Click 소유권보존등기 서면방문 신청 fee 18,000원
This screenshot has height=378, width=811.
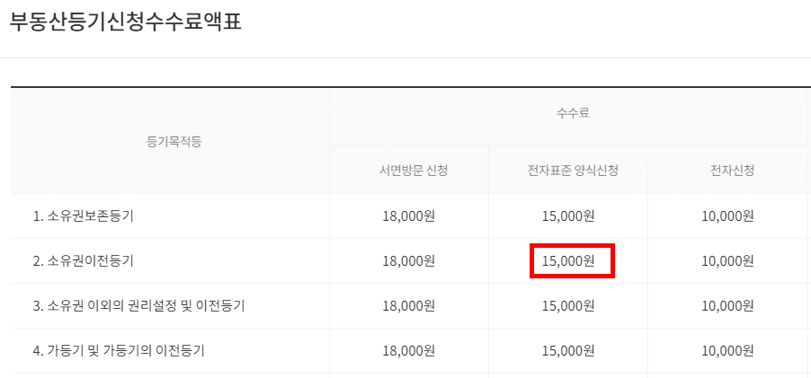click(x=408, y=216)
